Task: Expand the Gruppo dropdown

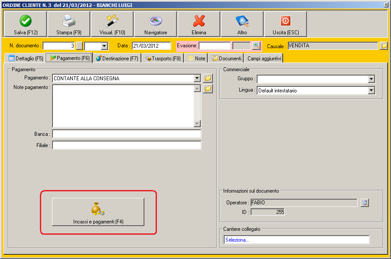Action: coord(371,79)
